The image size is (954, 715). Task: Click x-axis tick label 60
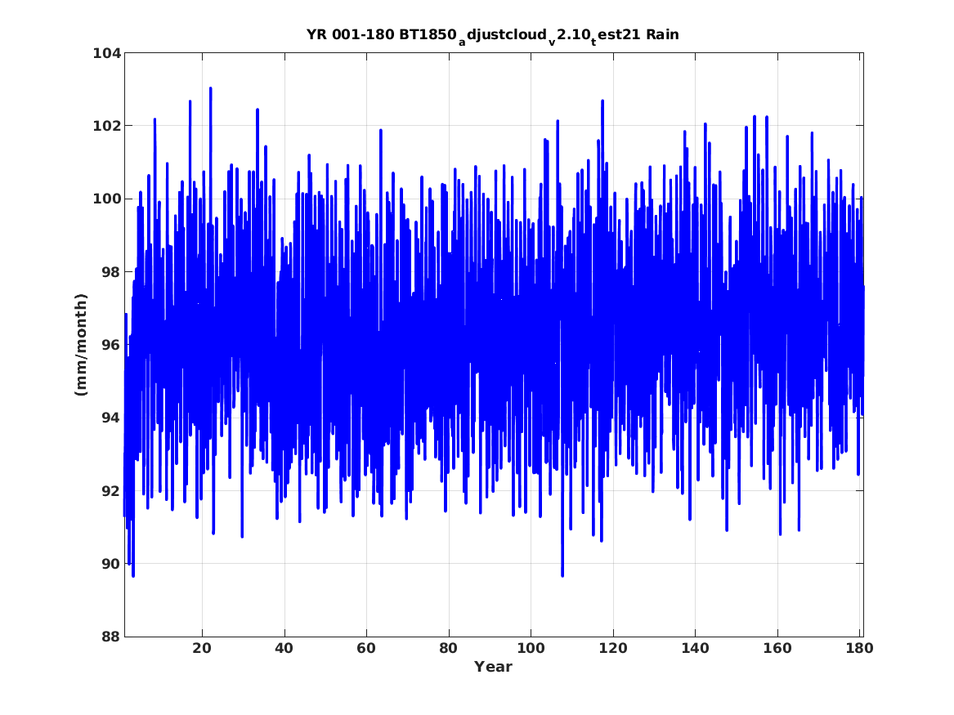[366, 649]
